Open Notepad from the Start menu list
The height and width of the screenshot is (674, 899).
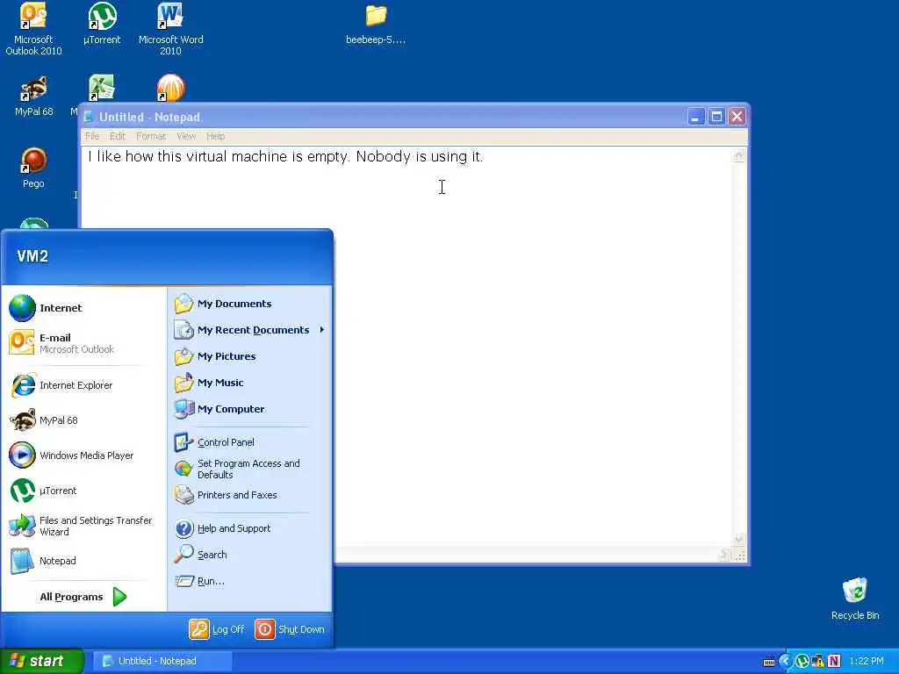point(84,561)
